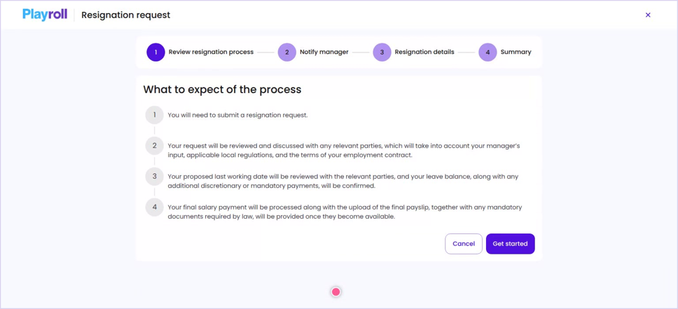Close the resignation request dialog
Screen dimensions: 678x309
tap(648, 15)
